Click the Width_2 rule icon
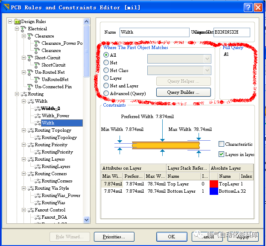Screen dimensions: 266x246 (x=38, y=108)
